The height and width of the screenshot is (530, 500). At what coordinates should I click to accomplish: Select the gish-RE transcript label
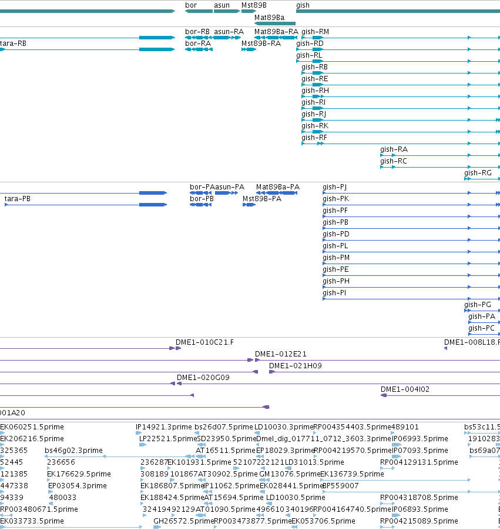coord(315,79)
